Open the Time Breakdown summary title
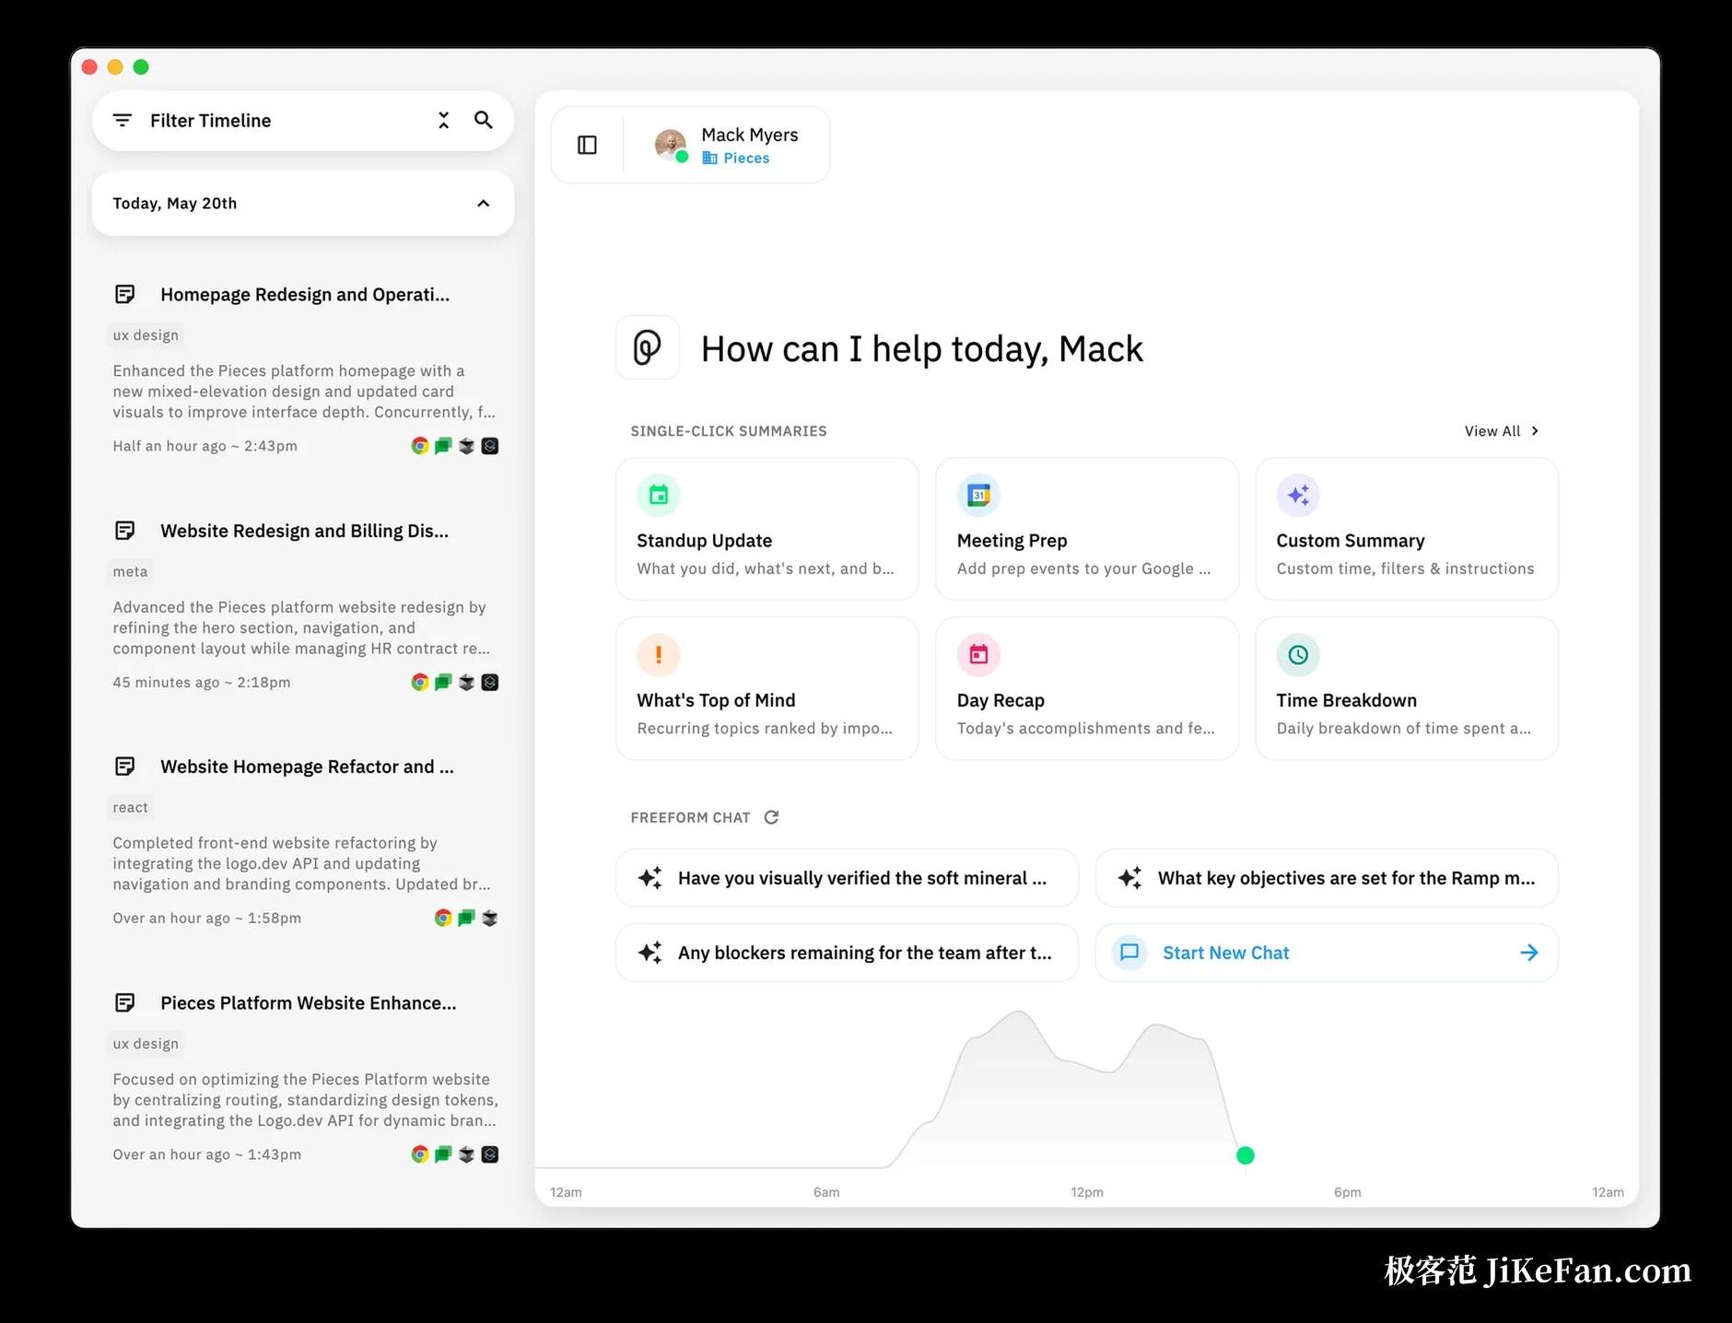 [x=1346, y=700]
